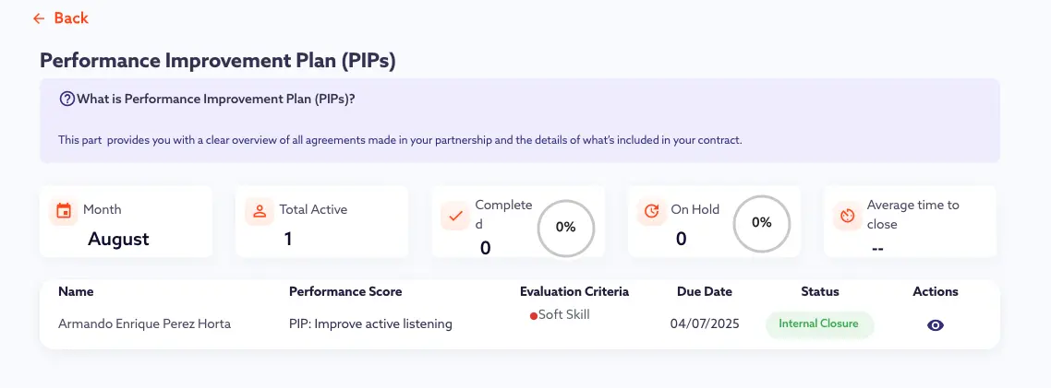Click the PIP: Improve active listening text

click(x=370, y=323)
